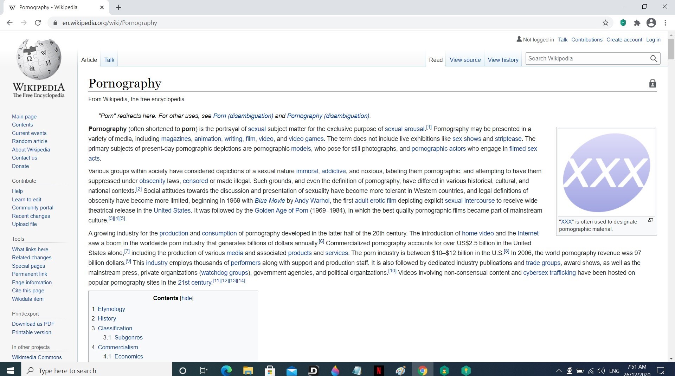Open Recent changes in the sidebar

(31, 216)
